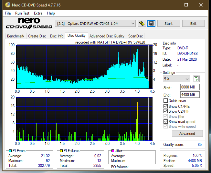Screen dimensions: 211x173
Task: Close the Nero CD-DVD Speed window
Action: pos(201,5)
